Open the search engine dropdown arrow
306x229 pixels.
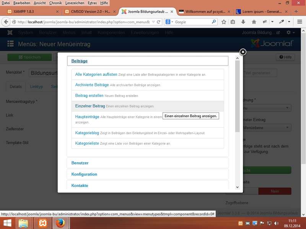pos(173,22)
